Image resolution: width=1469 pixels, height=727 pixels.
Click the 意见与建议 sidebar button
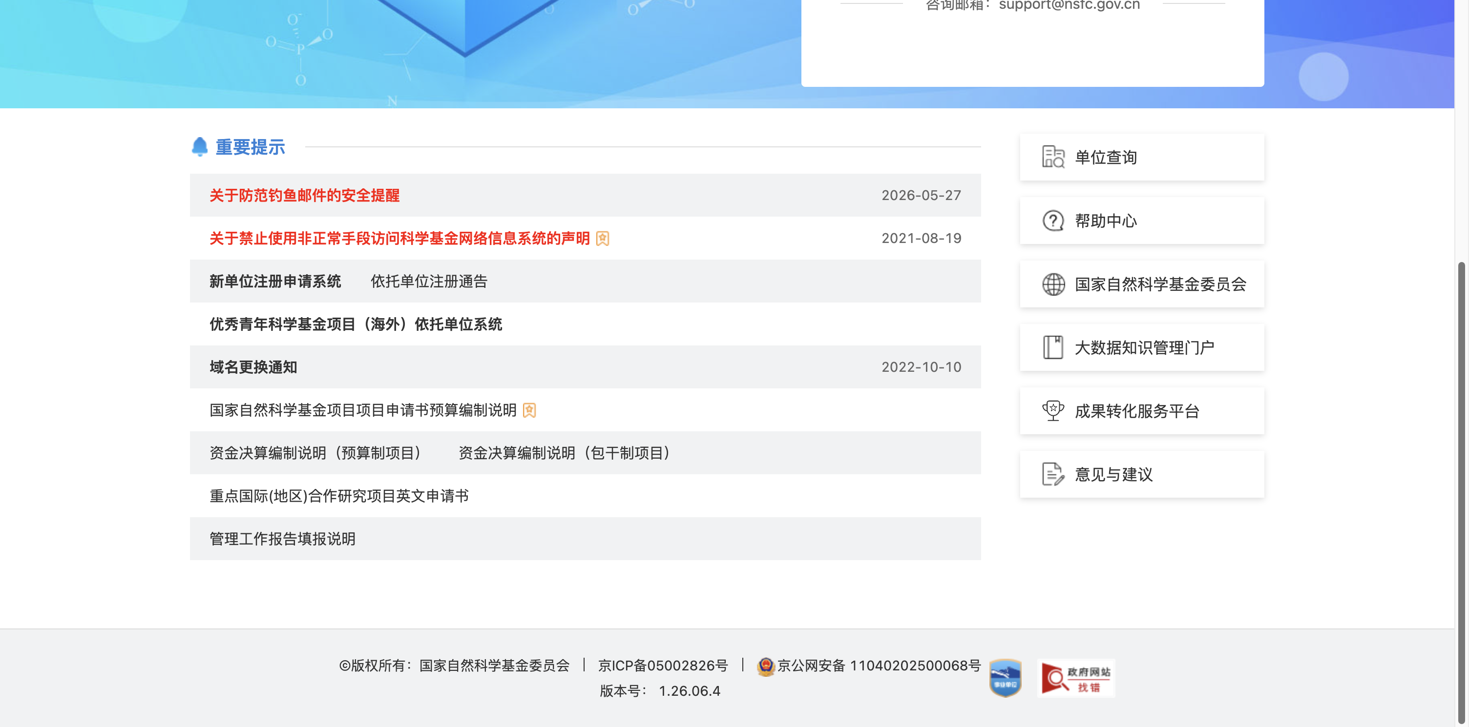tap(1142, 474)
